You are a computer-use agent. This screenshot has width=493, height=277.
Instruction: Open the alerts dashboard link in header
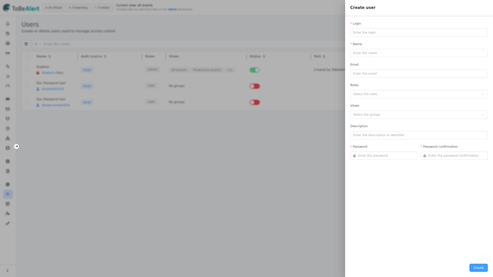tap(173, 9)
